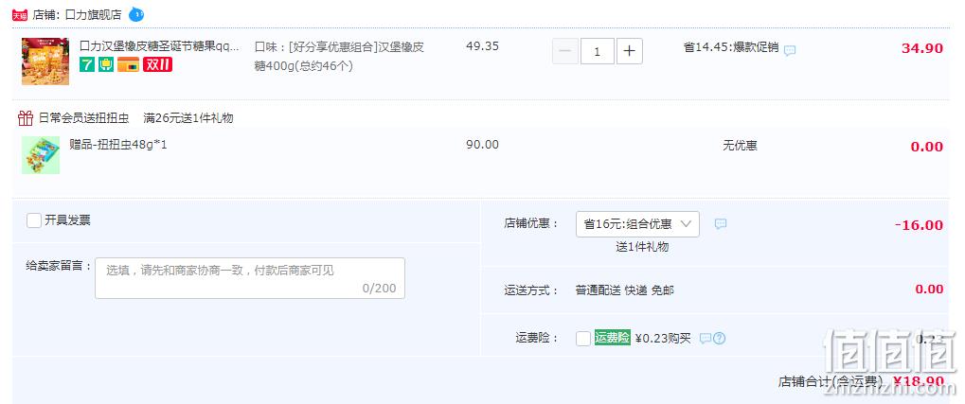Click the shipping fee 0.00 in 运送方式 row
Viewport: 965px width, 404px height.
point(929,289)
